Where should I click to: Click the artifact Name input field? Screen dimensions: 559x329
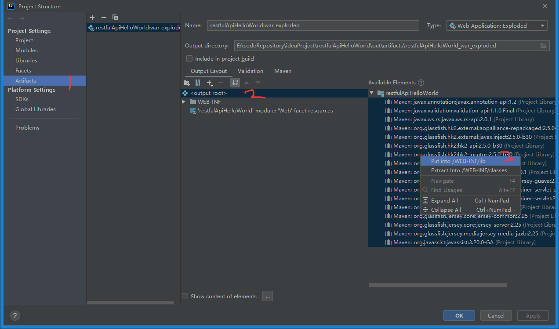pos(313,25)
